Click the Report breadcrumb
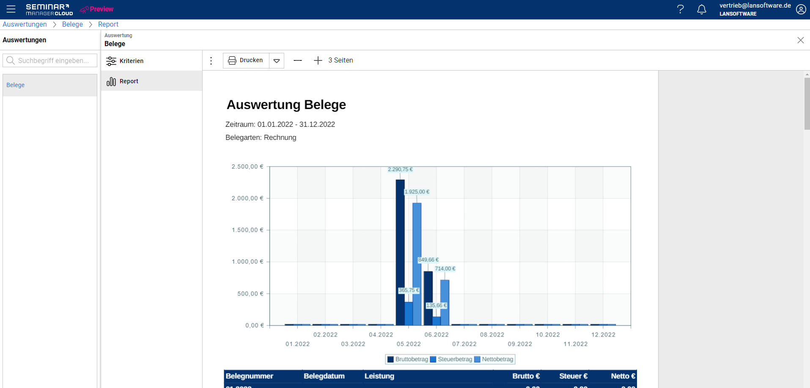 click(108, 24)
